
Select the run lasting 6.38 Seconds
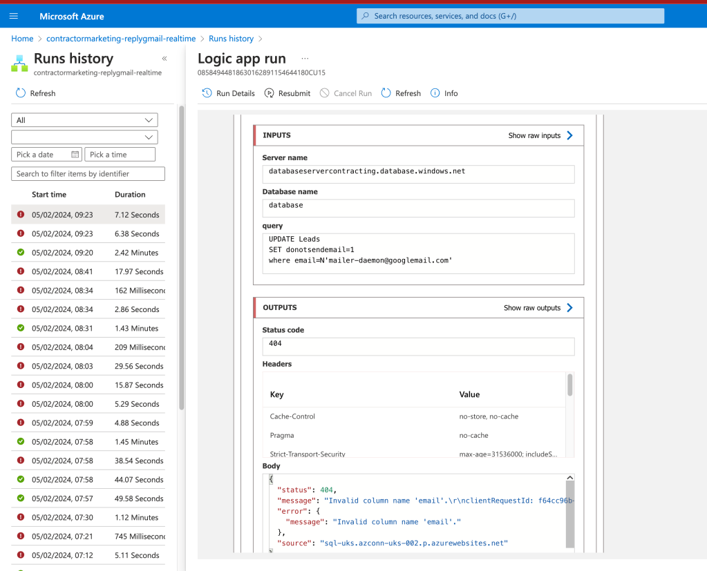coord(88,233)
